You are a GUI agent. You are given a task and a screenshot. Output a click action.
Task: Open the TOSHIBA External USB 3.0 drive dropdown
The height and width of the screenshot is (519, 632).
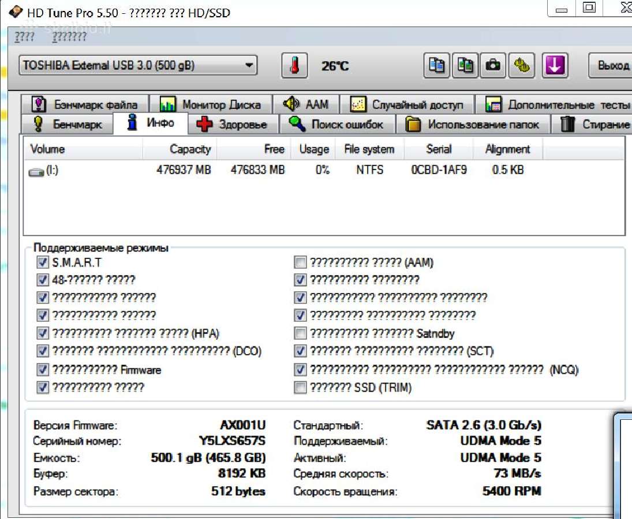tap(139, 65)
